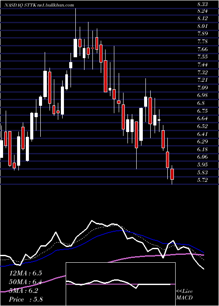Click the 7.78 price axis label

tap(202, 42)
